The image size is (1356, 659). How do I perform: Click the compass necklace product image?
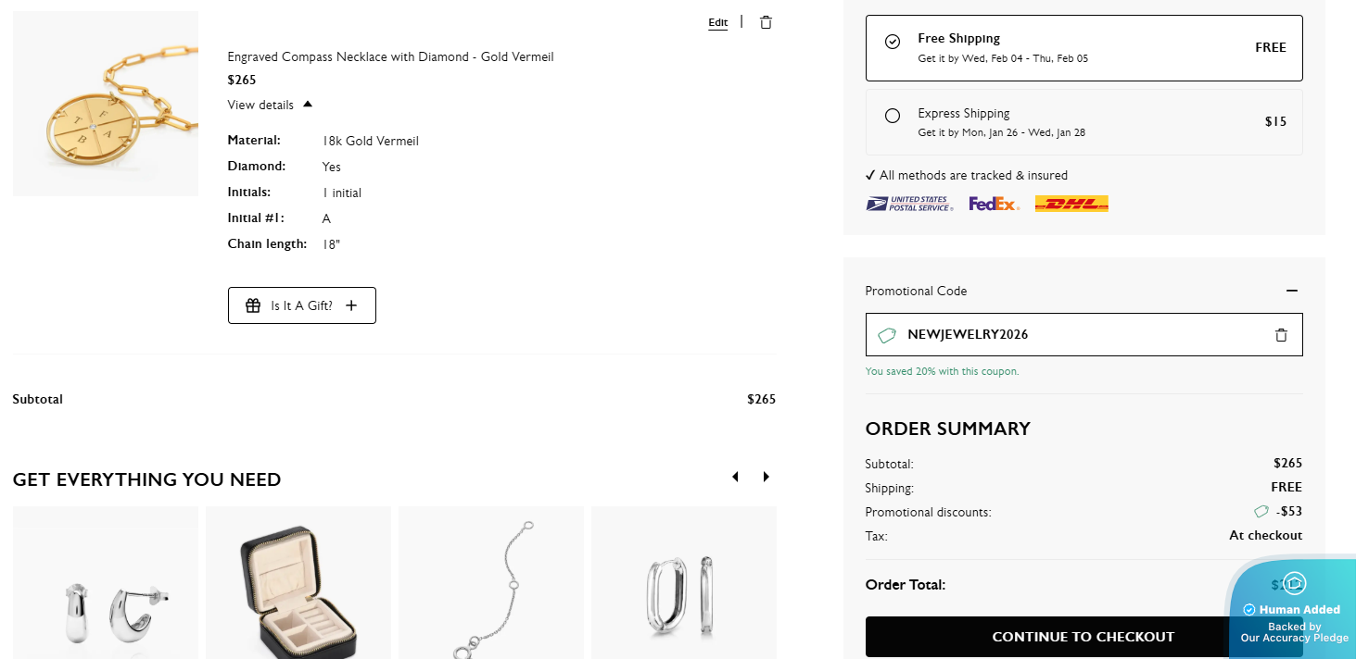(106, 104)
